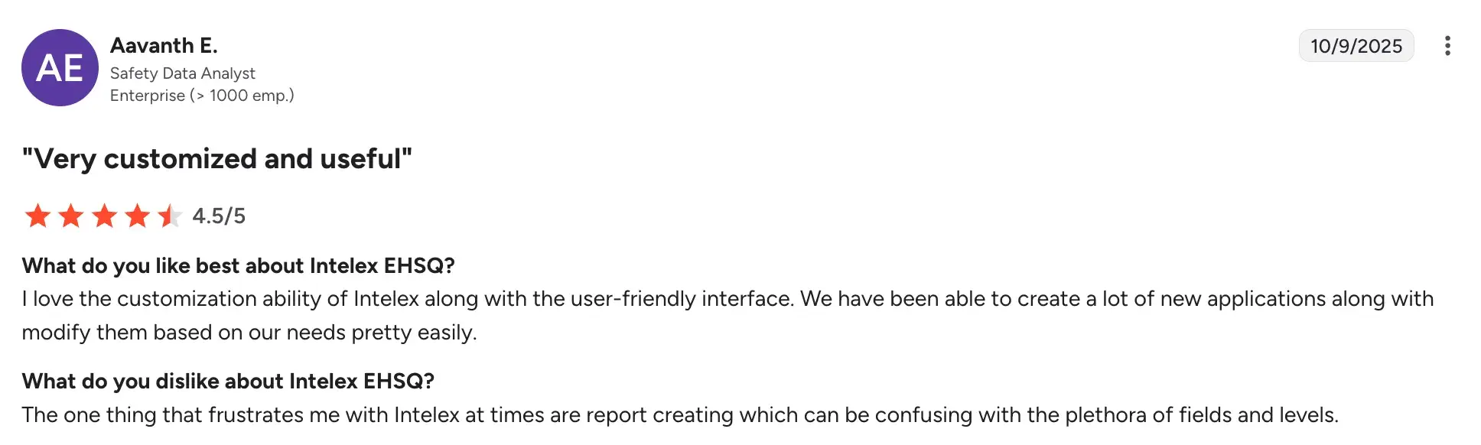Click the Safety Data Analyst job title

(182, 73)
